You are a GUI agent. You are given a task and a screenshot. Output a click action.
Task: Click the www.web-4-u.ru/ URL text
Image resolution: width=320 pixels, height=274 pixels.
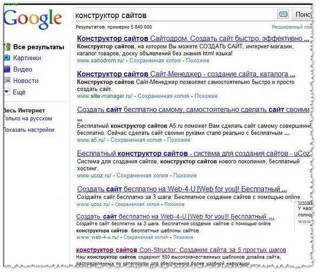pyautogui.click(x=98, y=237)
